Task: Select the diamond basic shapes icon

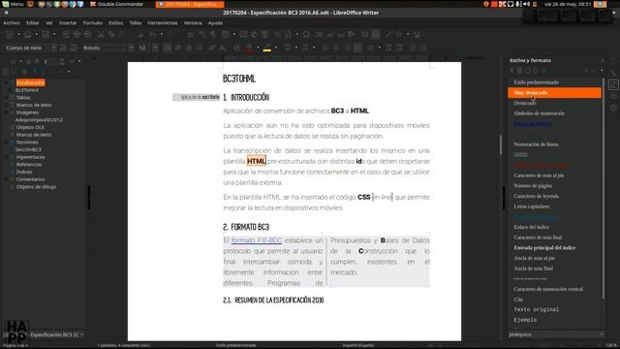Action: point(399,35)
